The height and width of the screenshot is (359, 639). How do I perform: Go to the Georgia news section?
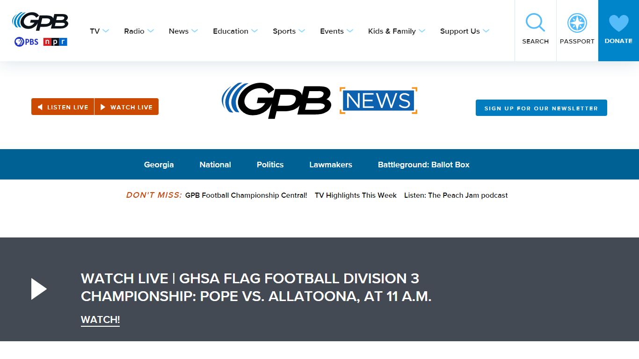[x=159, y=165]
